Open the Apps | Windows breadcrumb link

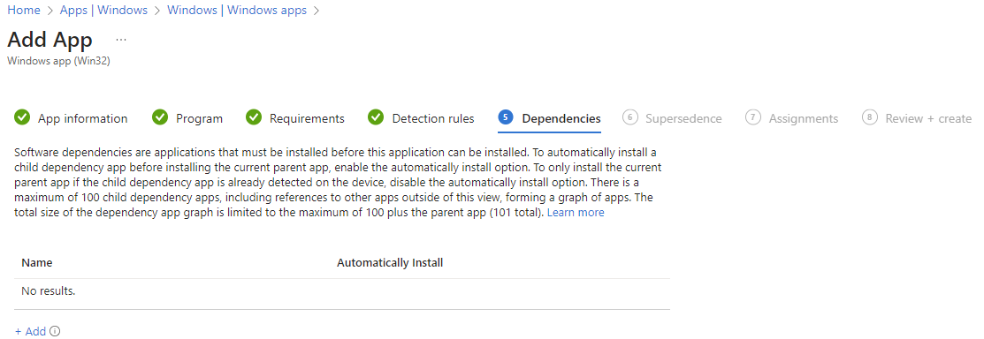point(103,11)
